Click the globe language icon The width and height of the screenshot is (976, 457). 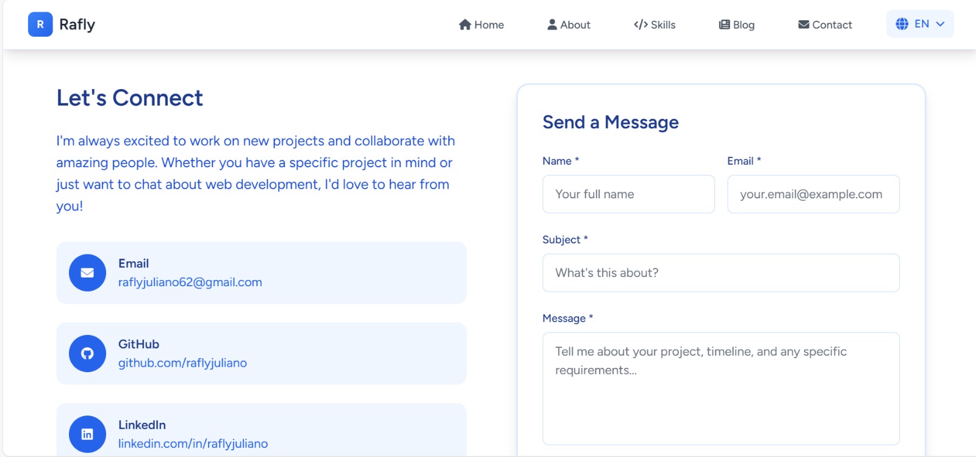(902, 24)
